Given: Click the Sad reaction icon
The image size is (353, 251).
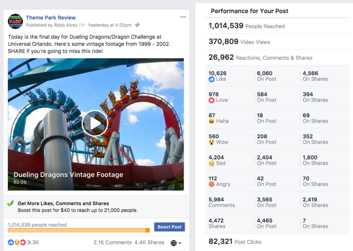Looking at the screenshot, I should pyautogui.click(x=212, y=163).
